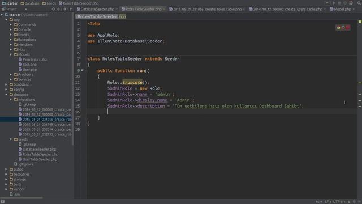This screenshot has width=362, height=204.
Task: Collapse the migrations folder
Action: [11, 100]
